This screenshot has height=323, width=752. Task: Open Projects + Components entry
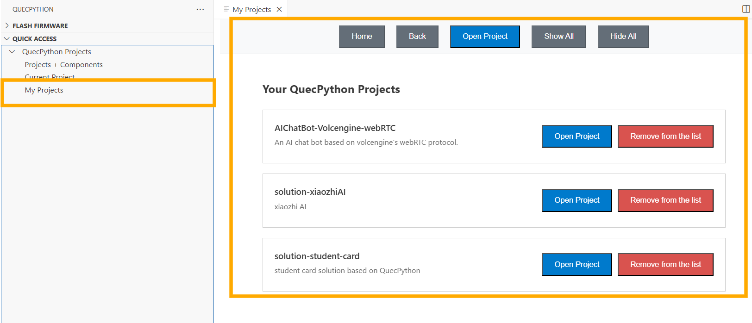[64, 65]
